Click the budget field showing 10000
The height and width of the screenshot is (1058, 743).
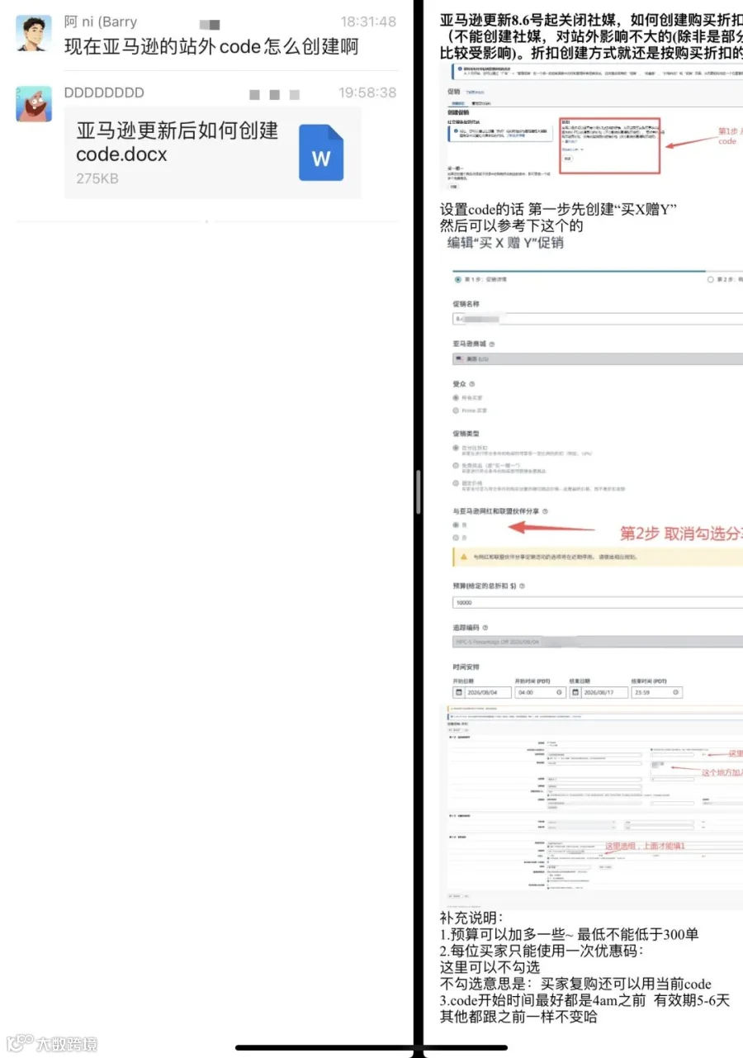[x=598, y=603]
